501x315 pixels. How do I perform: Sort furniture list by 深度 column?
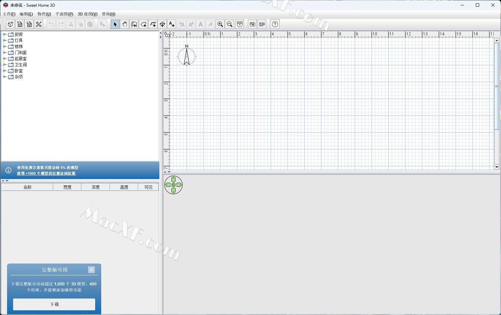point(95,187)
